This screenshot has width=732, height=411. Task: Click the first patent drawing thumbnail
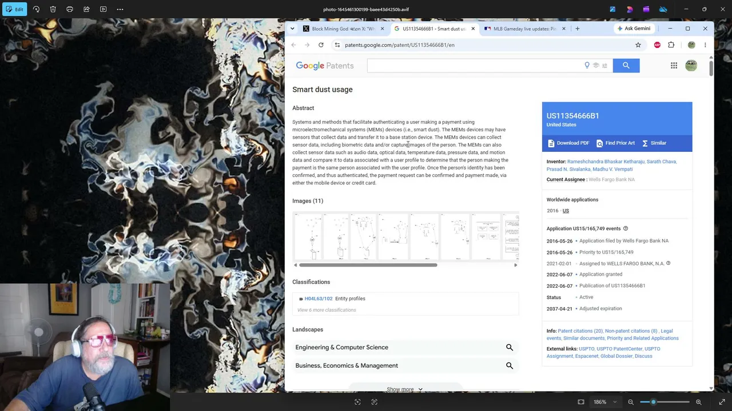pos(308,236)
